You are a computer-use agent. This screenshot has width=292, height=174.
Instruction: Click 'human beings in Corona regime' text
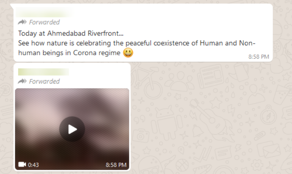(69, 53)
